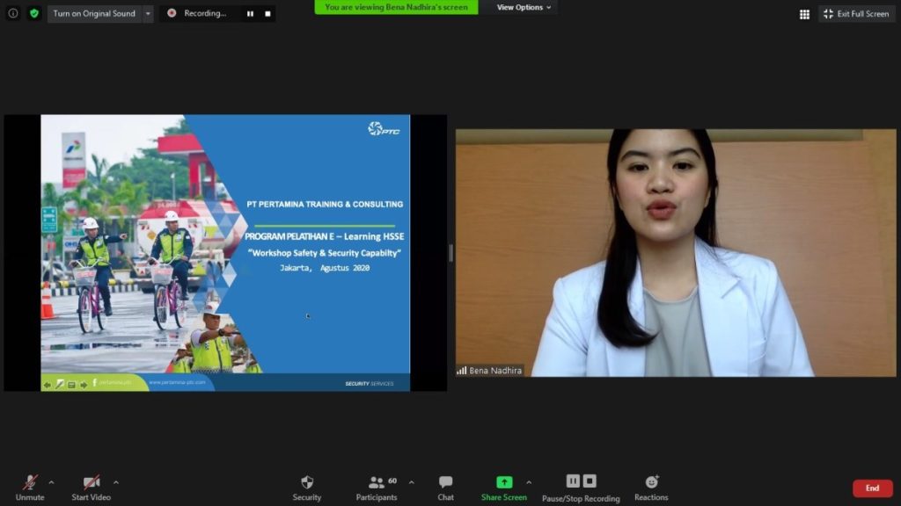Start Video camera
This screenshot has height=506, width=901.
[91, 488]
